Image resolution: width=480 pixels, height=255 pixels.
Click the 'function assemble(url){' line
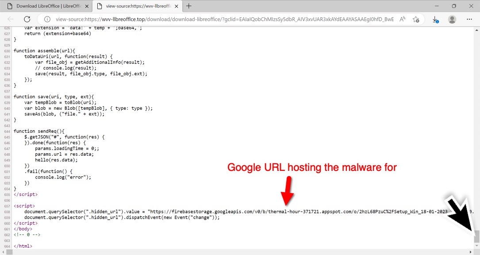[44, 51]
